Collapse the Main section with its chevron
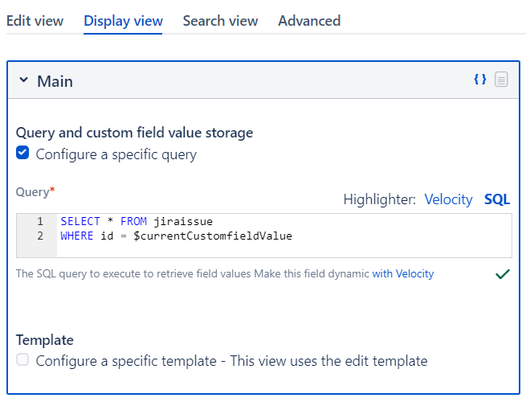This screenshot has height=402, width=526. tap(23, 80)
